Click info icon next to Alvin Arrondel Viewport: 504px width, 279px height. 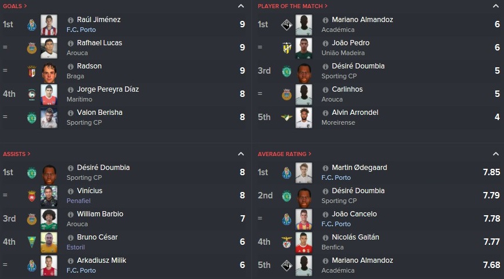click(326, 113)
